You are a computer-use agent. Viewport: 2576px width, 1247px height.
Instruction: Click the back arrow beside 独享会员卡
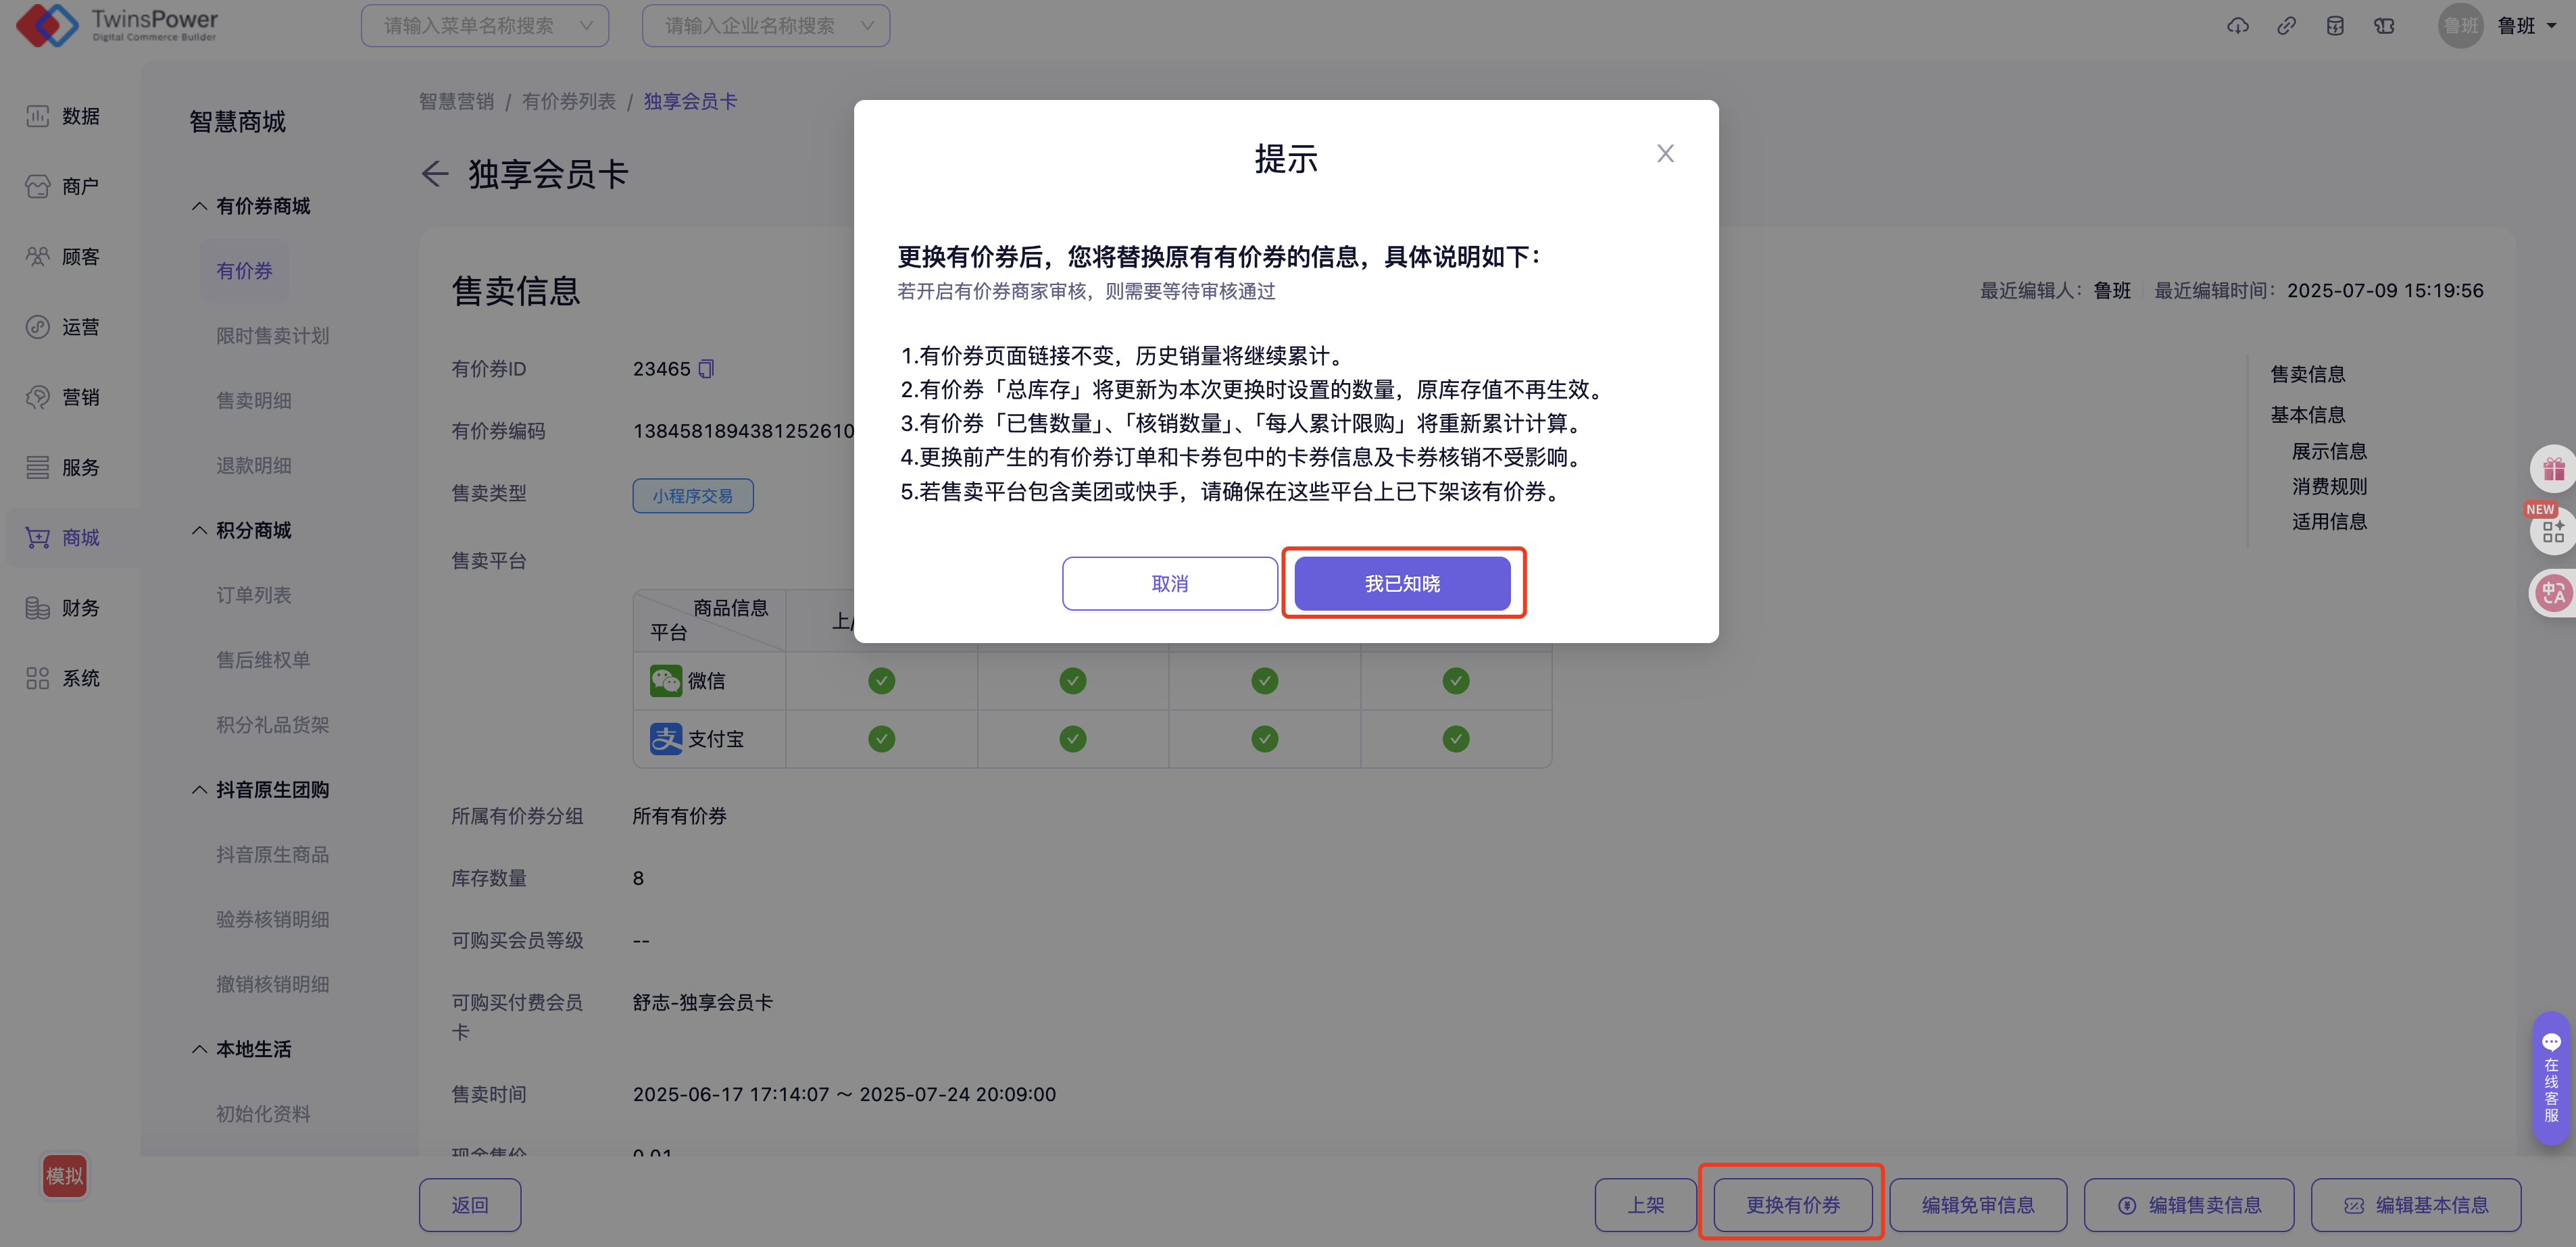tap(435, 174)
